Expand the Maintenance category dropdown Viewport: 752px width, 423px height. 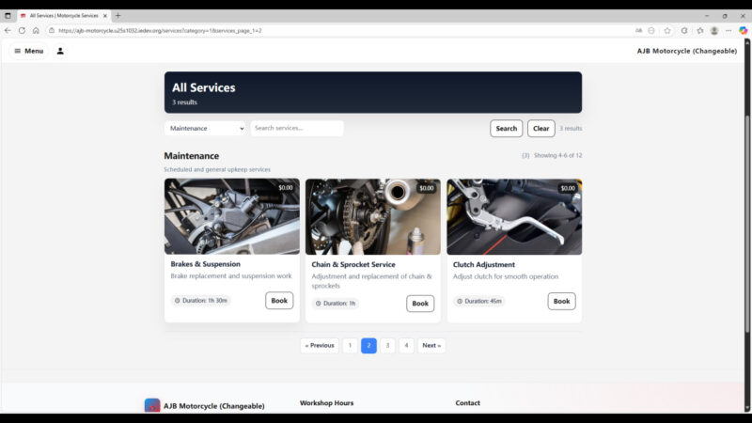click(x=205, y=129)
